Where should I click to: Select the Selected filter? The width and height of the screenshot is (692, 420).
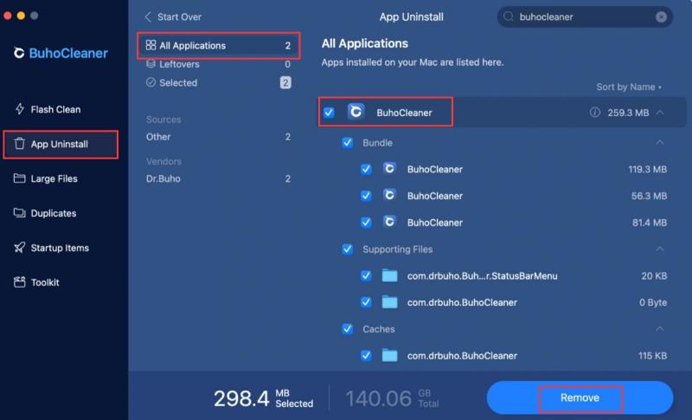[219, 82]
